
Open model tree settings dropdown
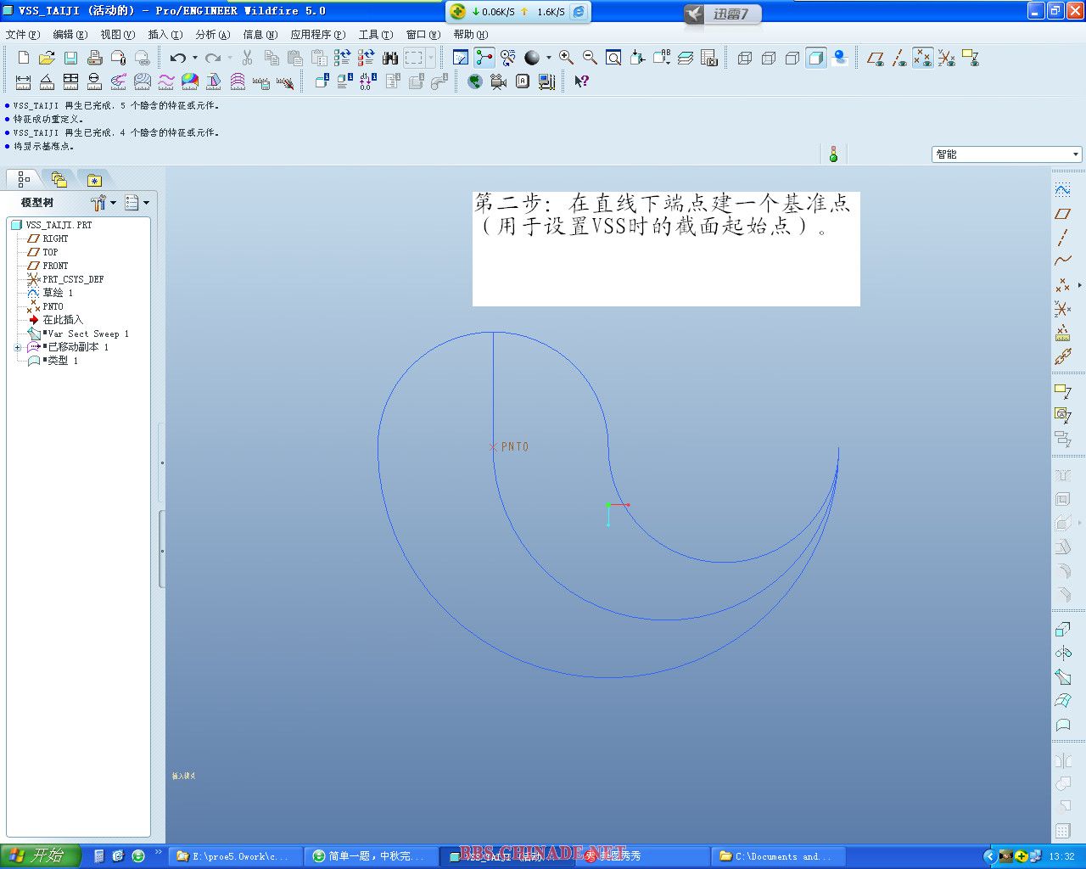tap(102, 203)
